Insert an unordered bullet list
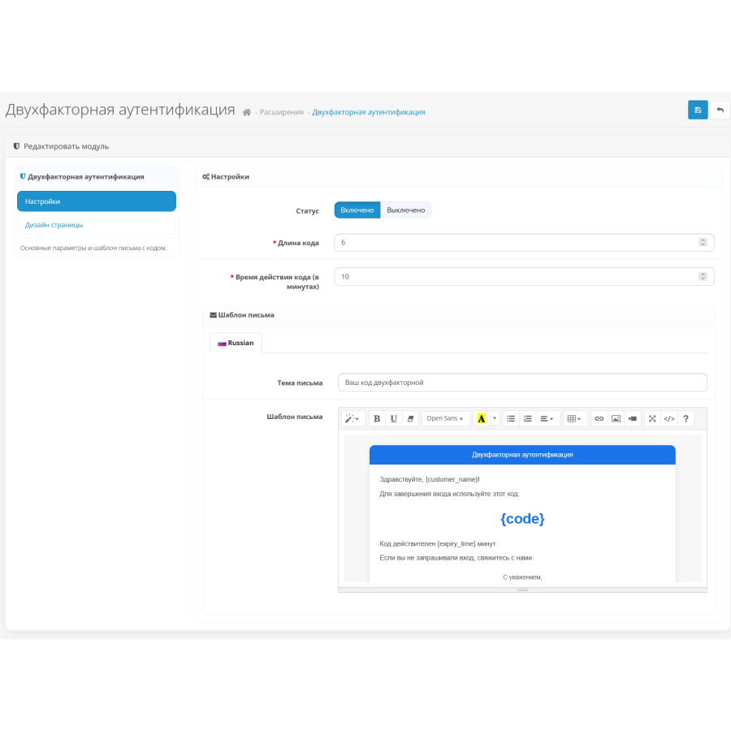The width and height of the screenshot is (731, 731). 511,418
